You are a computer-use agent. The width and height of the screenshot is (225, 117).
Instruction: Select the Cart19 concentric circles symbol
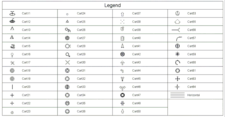coord(12,79)
